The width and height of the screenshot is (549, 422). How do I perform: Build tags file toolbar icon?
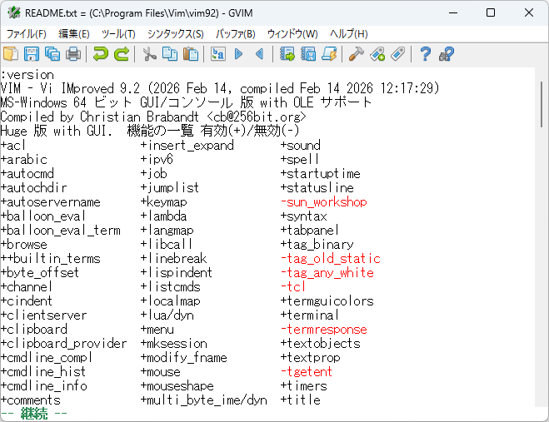click(x=377, y=54)
